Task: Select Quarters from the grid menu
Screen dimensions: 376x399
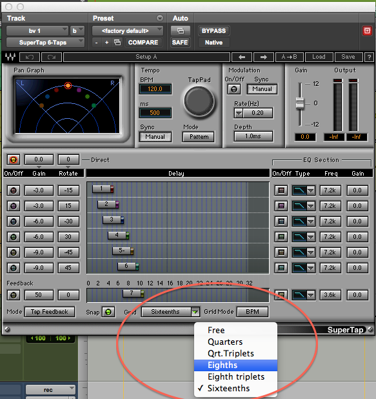Action: coord(235,342)
